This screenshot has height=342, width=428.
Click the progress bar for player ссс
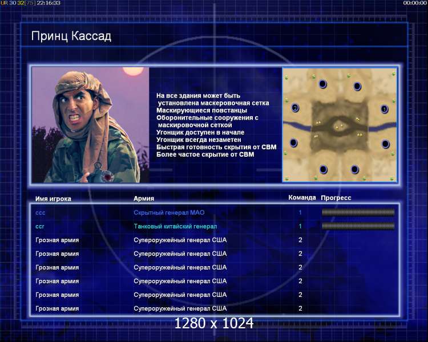pos(358,213)
